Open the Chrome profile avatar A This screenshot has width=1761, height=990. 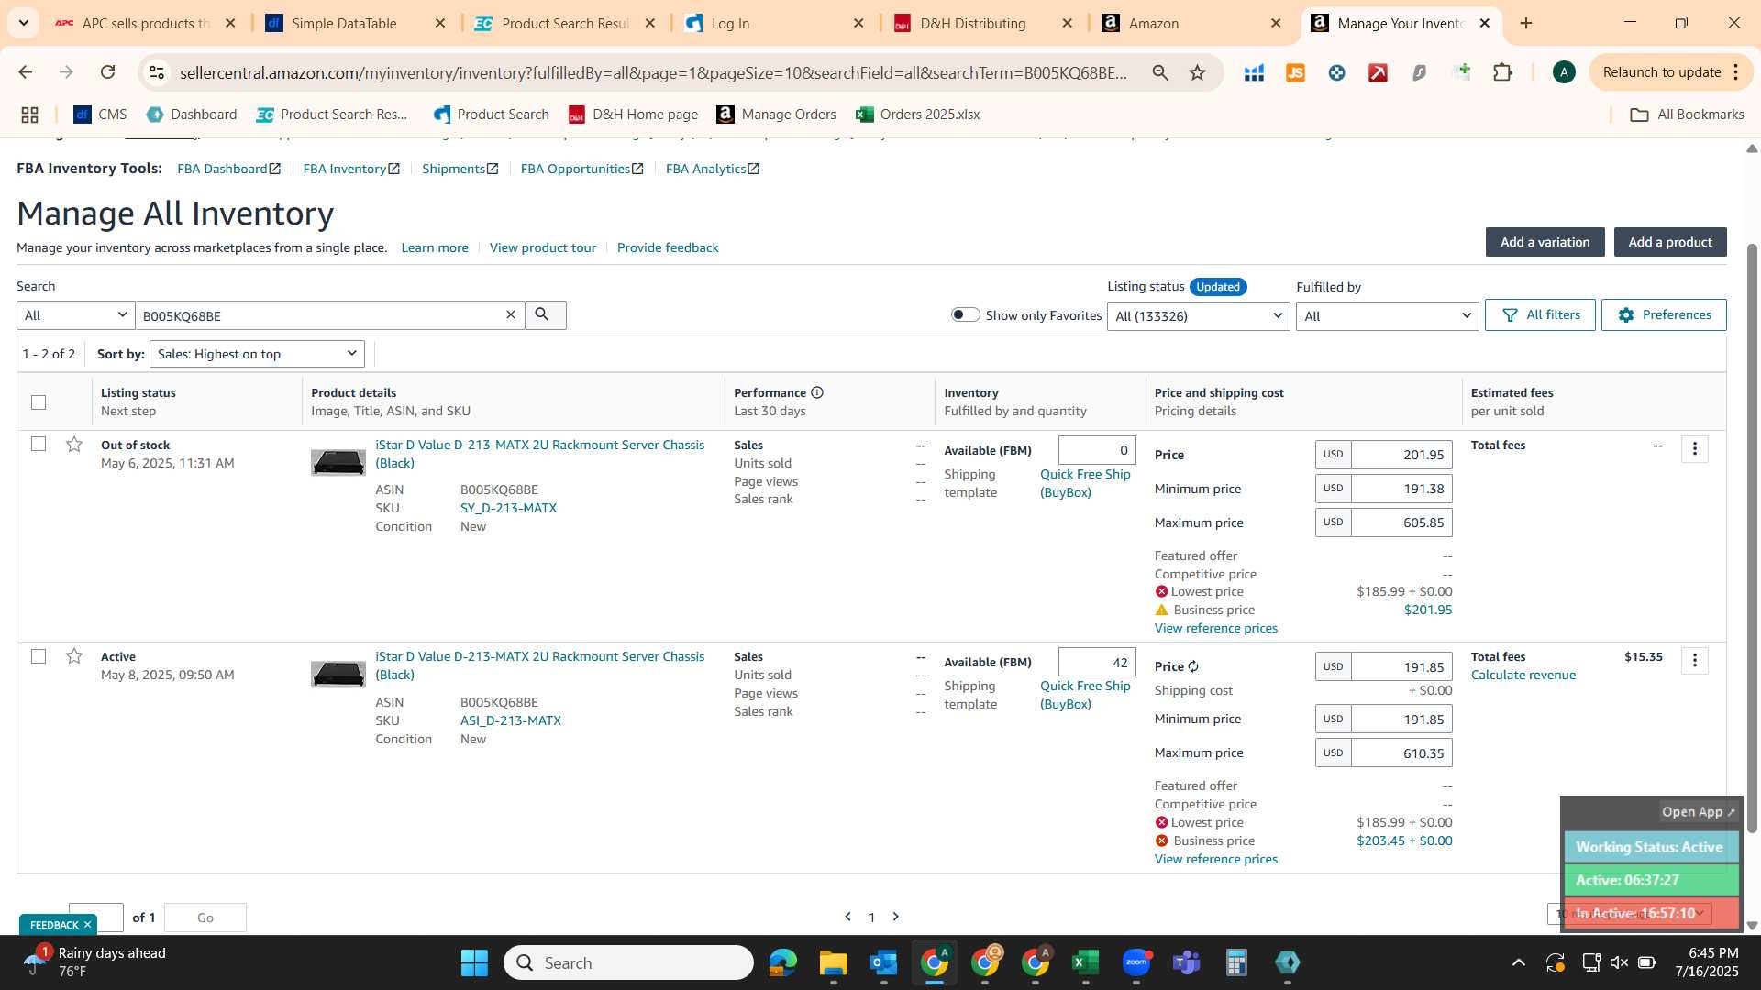click(x=1564, y=72)
